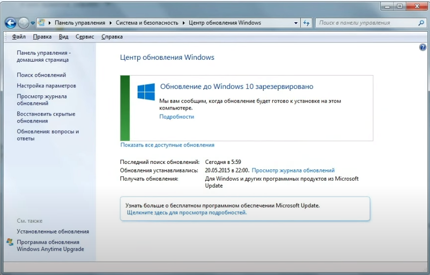Click Центр обновления Windows breadcrumb
430x275 pixels.
225,23
